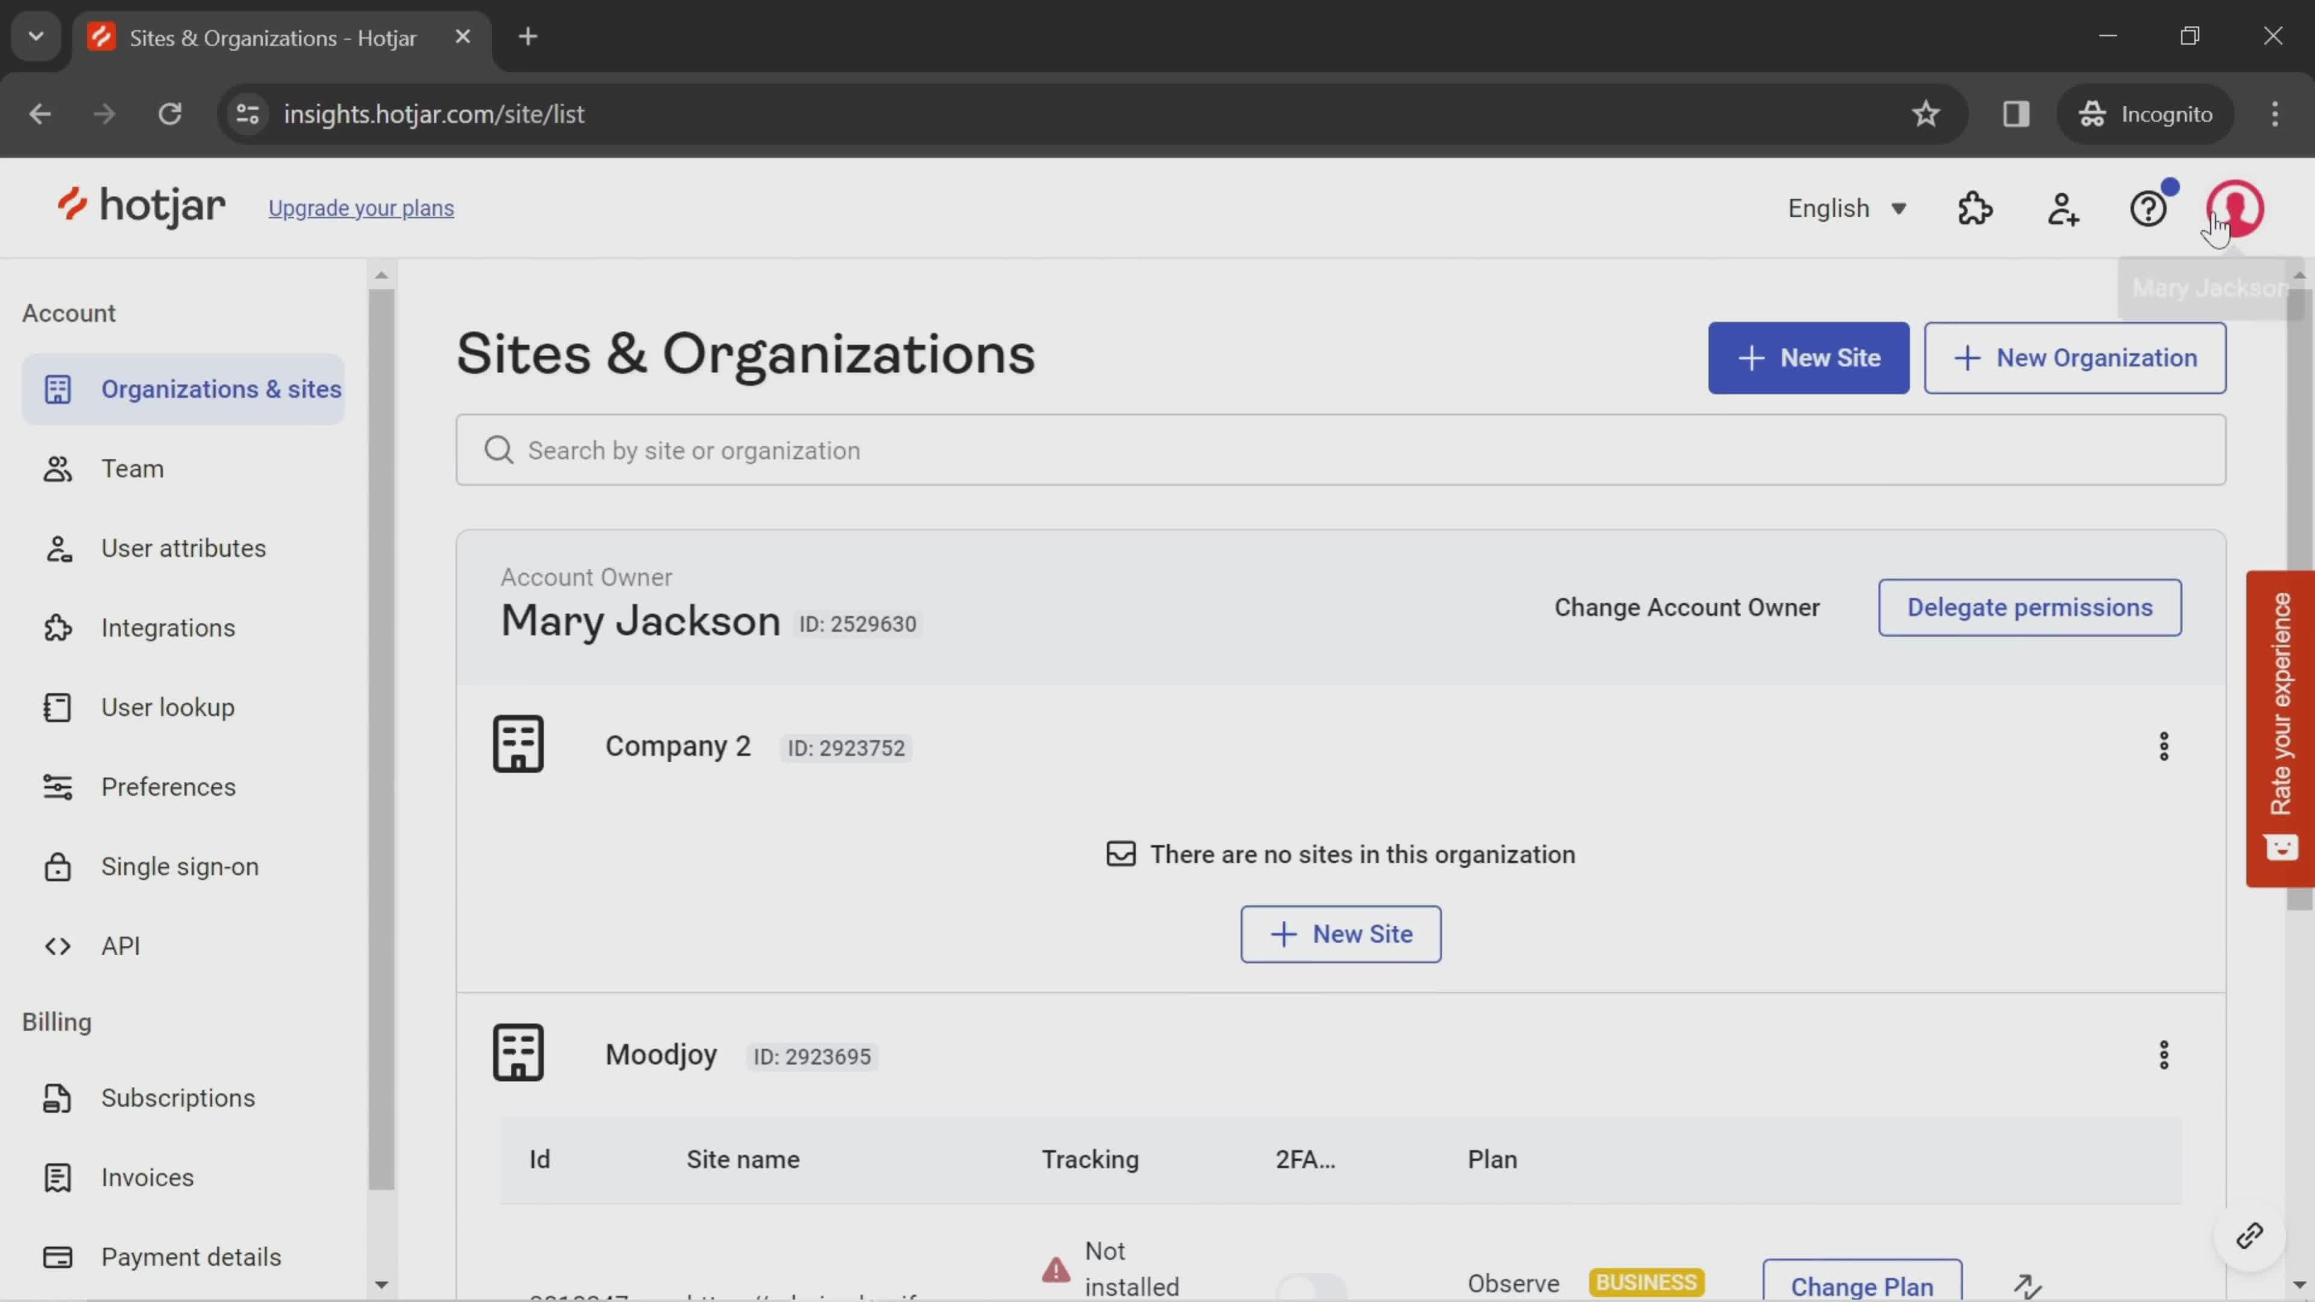This screenshot has height=1302, width=2315.
Task: Click the User attributes icon
Action: (x=55, y=547)
